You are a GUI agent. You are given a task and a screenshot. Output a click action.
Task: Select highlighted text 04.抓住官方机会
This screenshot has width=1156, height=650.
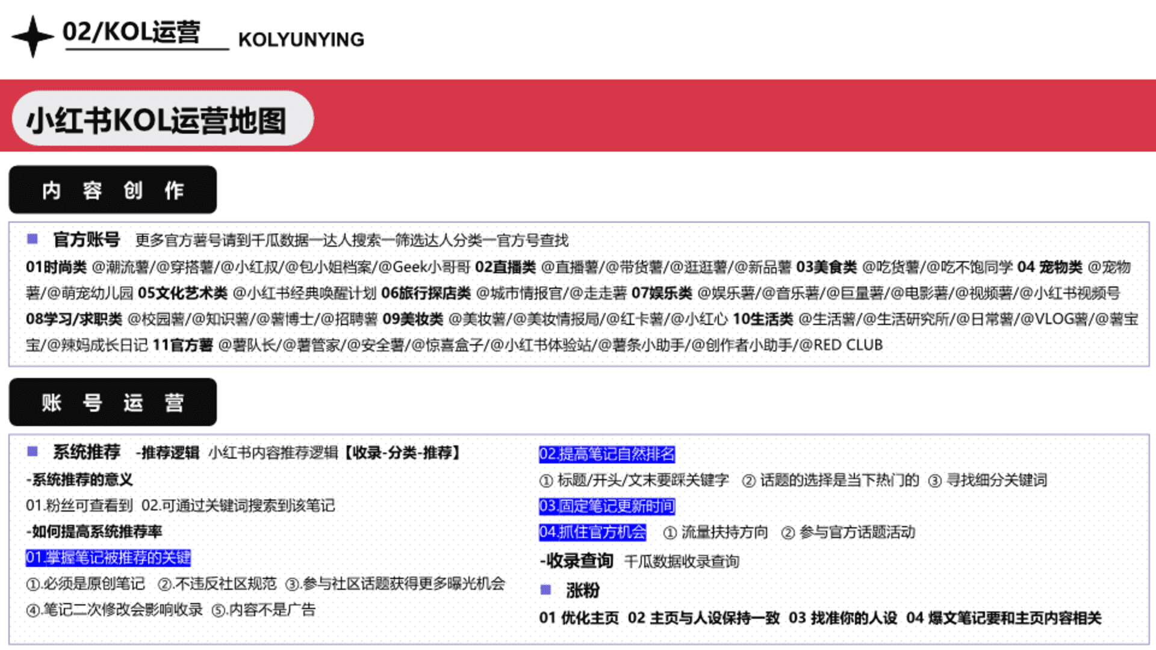click(592, 532)
